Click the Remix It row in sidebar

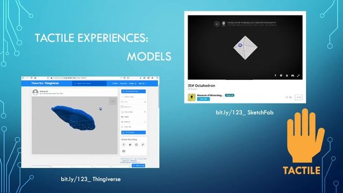click(x=133, y=122)
